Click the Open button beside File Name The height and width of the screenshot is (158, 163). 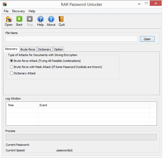click(x=147, y=39)
